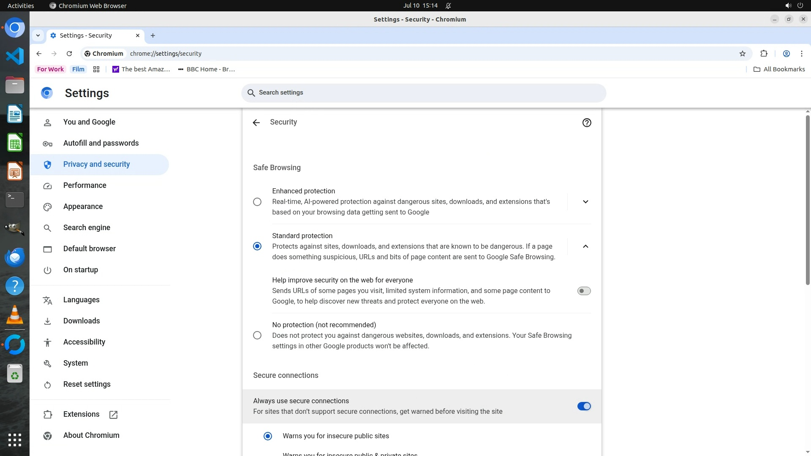811x456 pixels.
Task: Expand Enhanced protection details chevron
Action: pos(585,202)
